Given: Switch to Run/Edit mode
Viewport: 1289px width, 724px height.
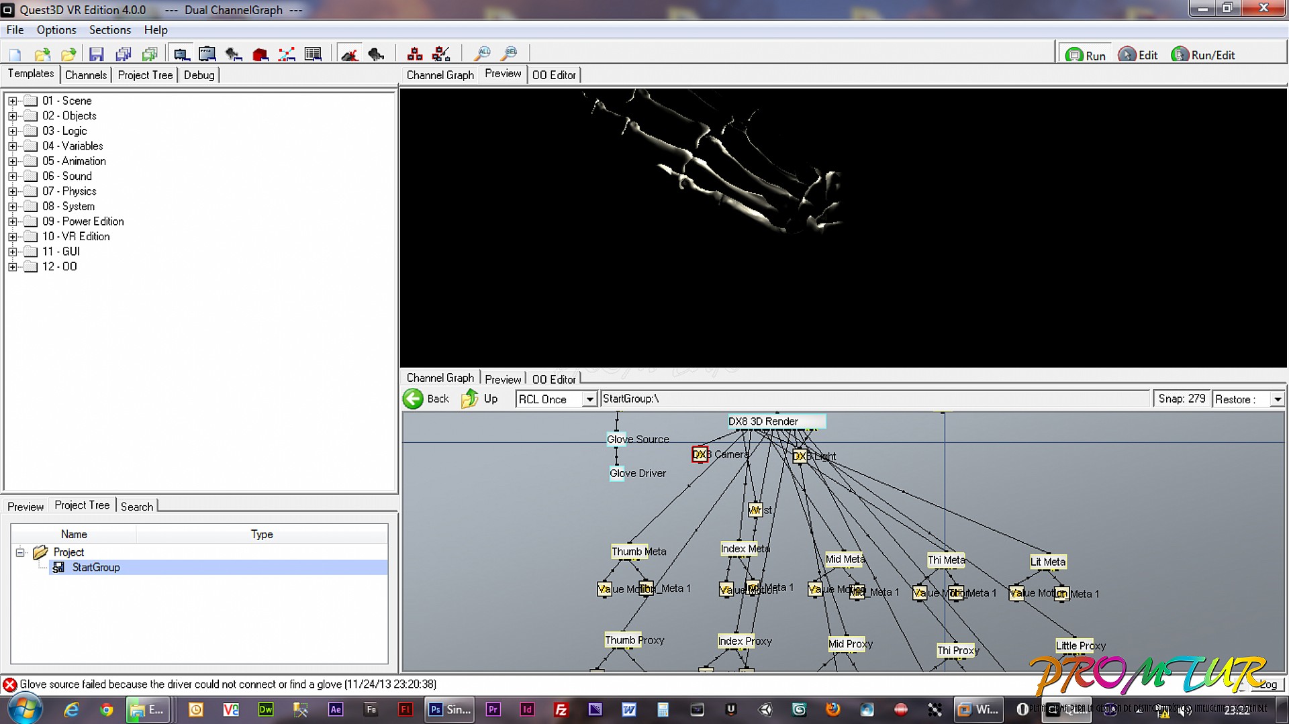Looking at the screenshot, I should pyautogui.click(x=1203, y=55).
